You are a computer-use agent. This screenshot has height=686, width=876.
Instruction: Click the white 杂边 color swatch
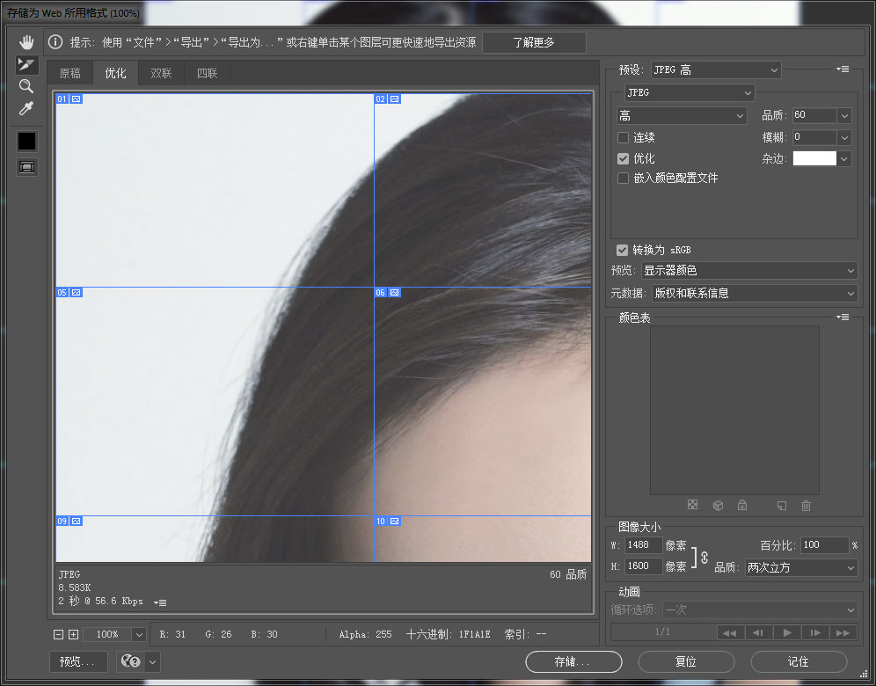(814, 158)
